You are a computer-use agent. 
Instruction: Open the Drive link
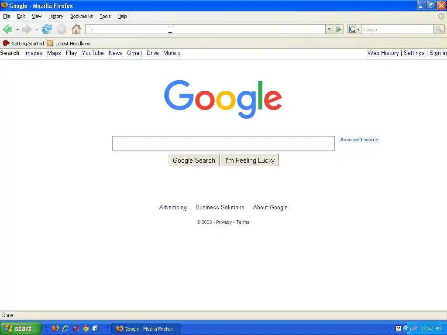click(x=152, y=53)
